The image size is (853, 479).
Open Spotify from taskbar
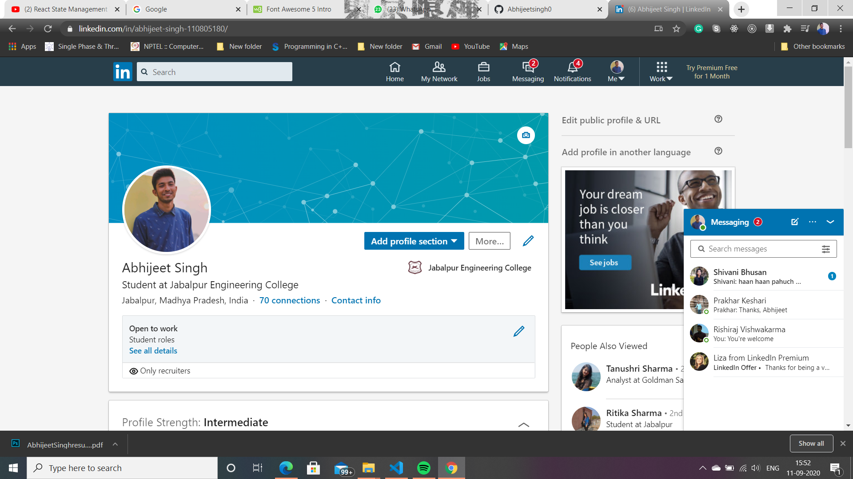tap(424, 468)
